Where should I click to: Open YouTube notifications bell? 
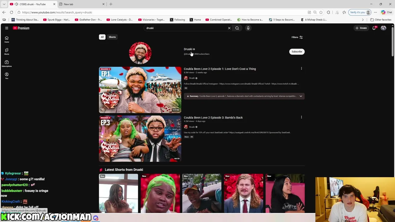(x=374, y=28)
